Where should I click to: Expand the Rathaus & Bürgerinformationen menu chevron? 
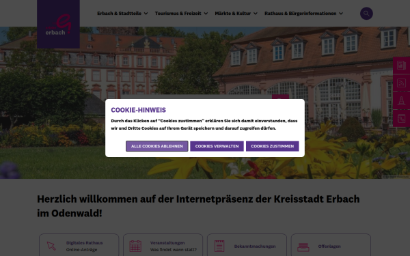pos(341,14)
